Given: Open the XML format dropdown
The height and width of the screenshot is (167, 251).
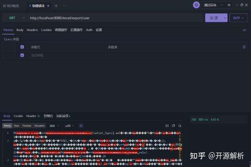Looking at the screenshot, I should point(54,126).
